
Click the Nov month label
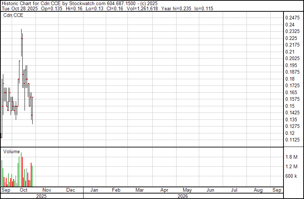click(47, 190)
